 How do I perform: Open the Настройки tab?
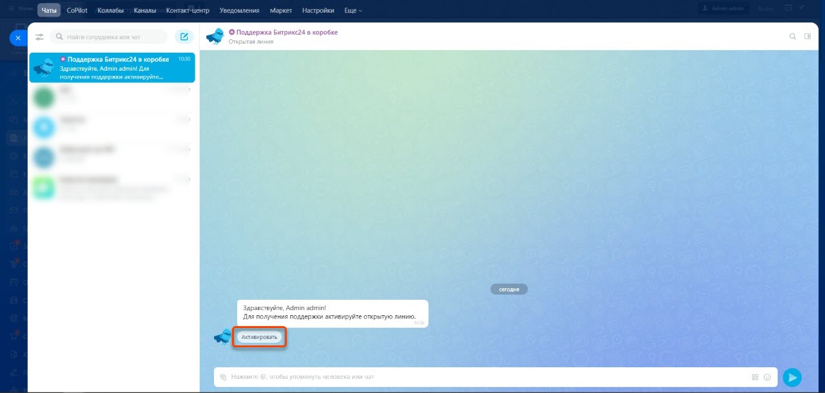pyautogui.click(x=318, y=10)
